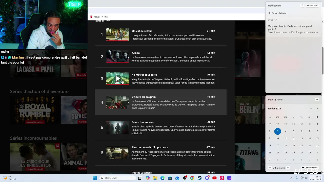This screenshot has height=182, width=324.
Task: Start the Concentration focus session
Action: tap(310, 168)
